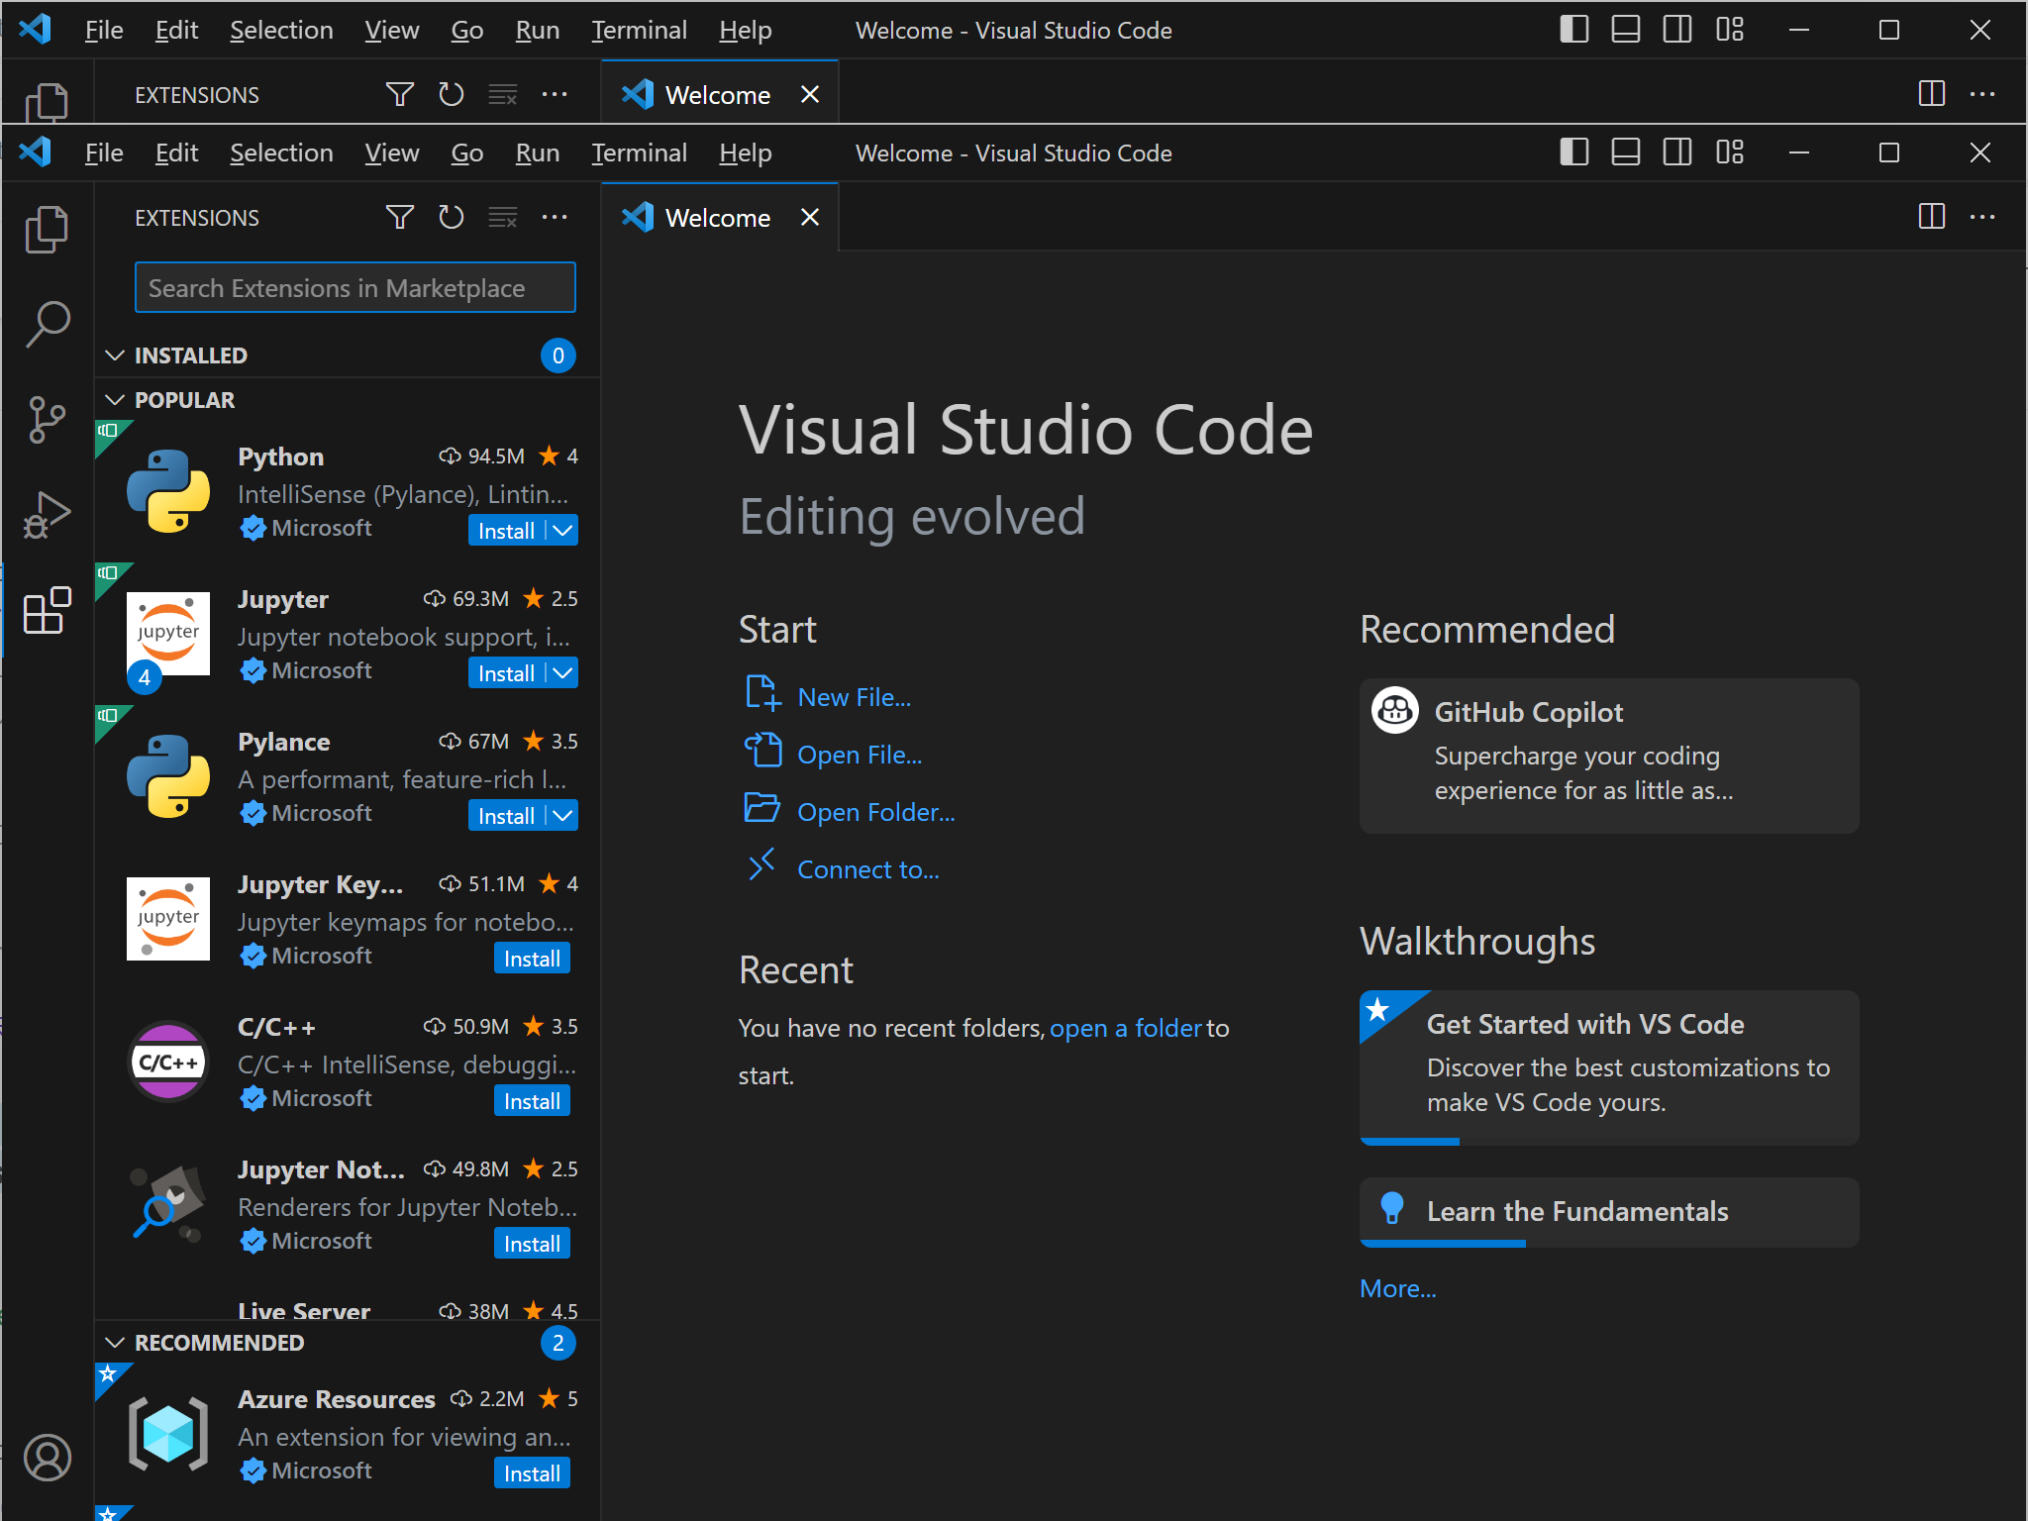
Task: Click split editor icon in back window
Action: tap(1932, 94)
